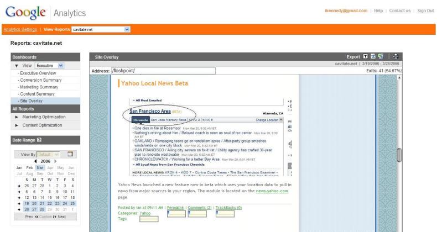
Task: Switch to Chronicle tab in news box
Action: pos(141,120)
